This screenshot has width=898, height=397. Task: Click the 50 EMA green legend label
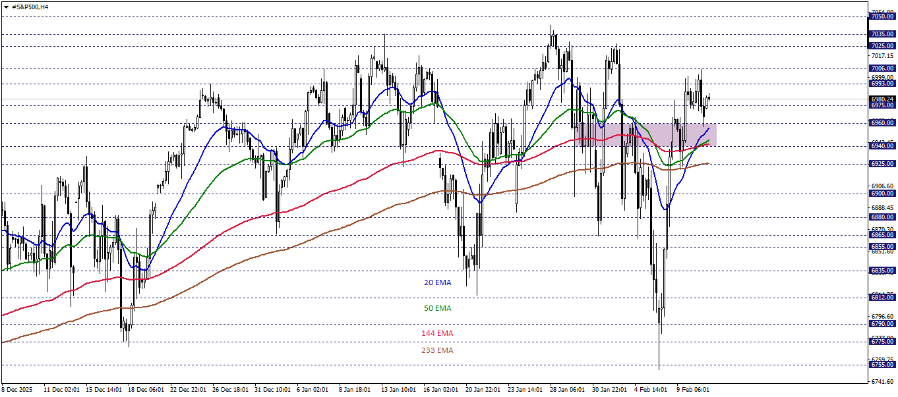point(438,307)
